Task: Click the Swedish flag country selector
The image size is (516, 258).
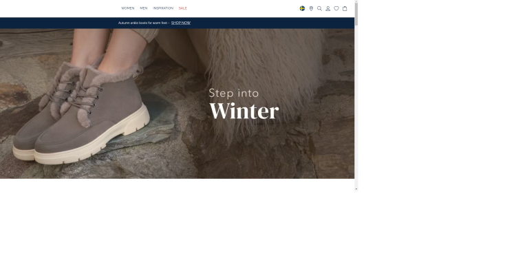Action: point(303,8)
